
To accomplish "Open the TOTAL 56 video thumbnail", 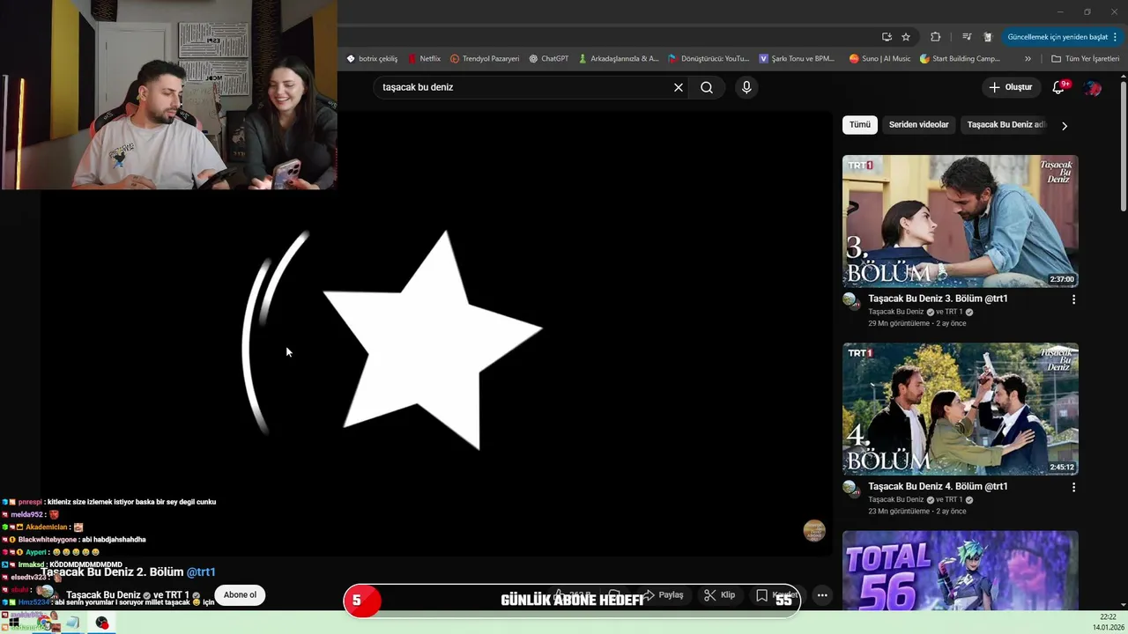I will [961, 570].
